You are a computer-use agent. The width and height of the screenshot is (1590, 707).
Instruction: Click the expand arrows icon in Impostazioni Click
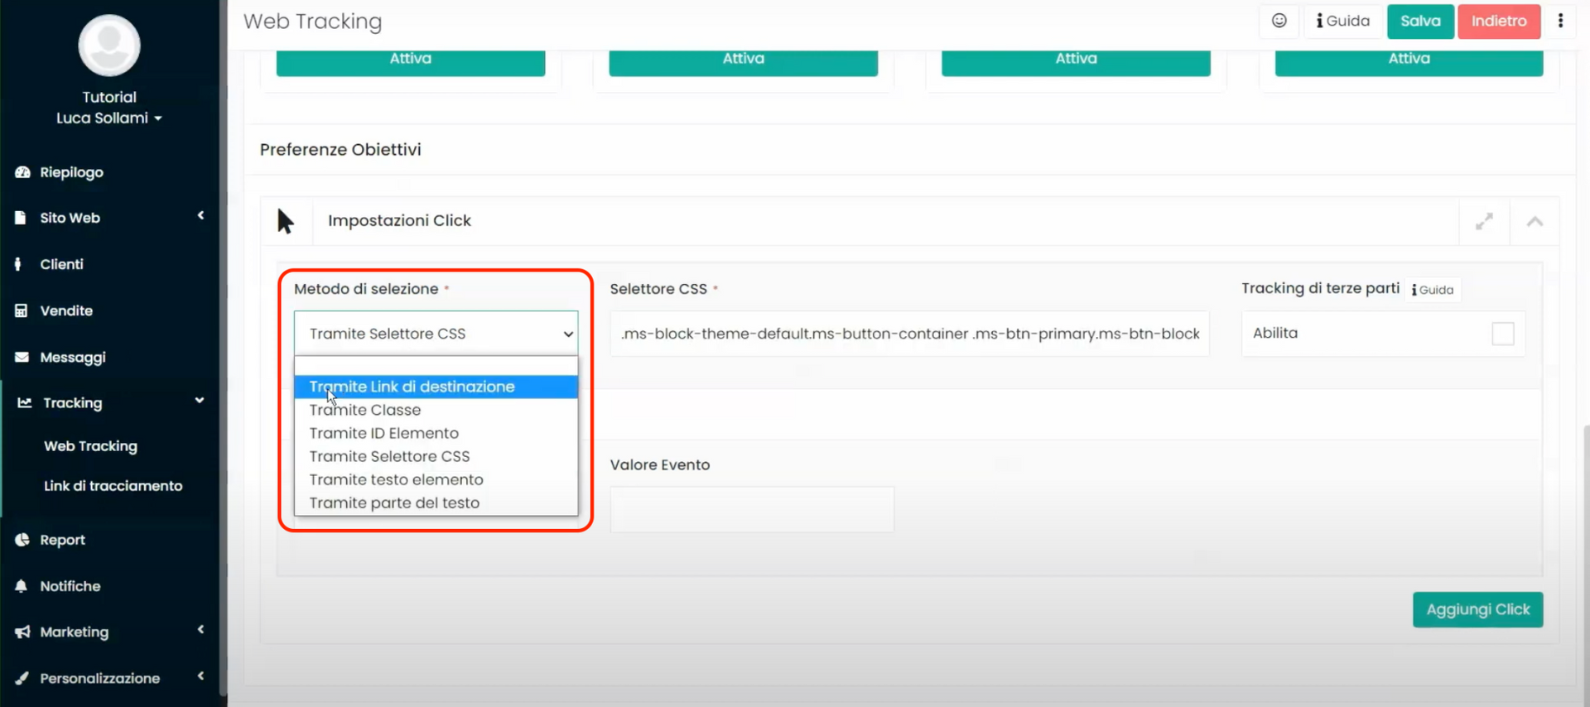(1483, 221)
